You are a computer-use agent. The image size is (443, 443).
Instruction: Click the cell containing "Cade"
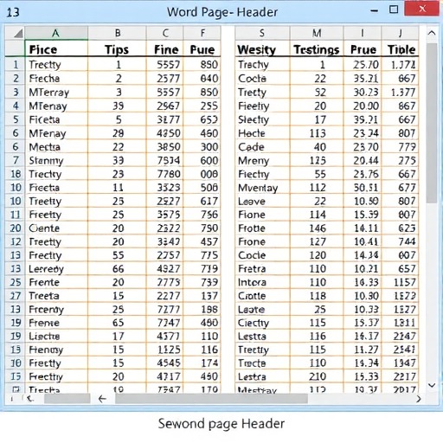click(x=262, y=147)
